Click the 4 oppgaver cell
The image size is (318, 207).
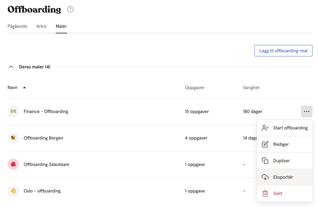[196, 138]
